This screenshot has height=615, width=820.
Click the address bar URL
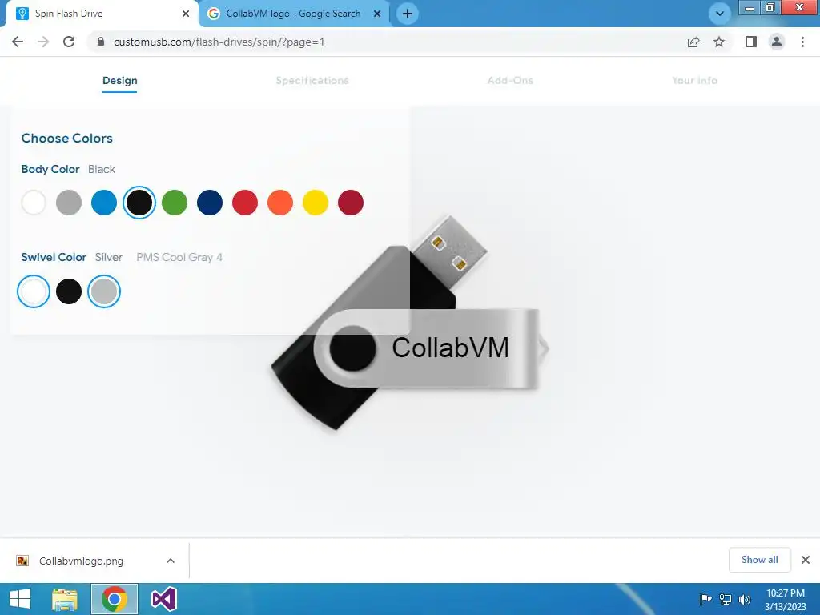[x=219, y=42]
